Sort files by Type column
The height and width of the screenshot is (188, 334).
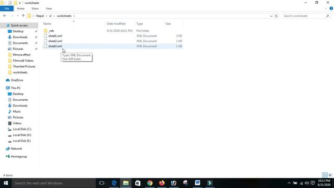pyautogui.click(x=139, y=23)
